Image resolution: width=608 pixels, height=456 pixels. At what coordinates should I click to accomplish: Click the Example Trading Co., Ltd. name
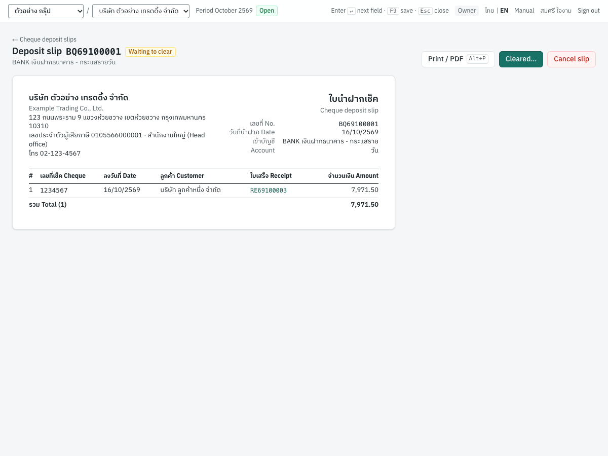pos(66,108)
